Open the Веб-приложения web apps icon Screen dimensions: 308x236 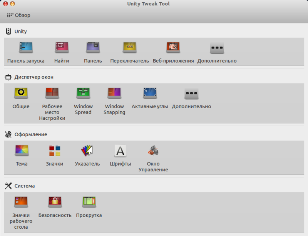click(173, 48)
